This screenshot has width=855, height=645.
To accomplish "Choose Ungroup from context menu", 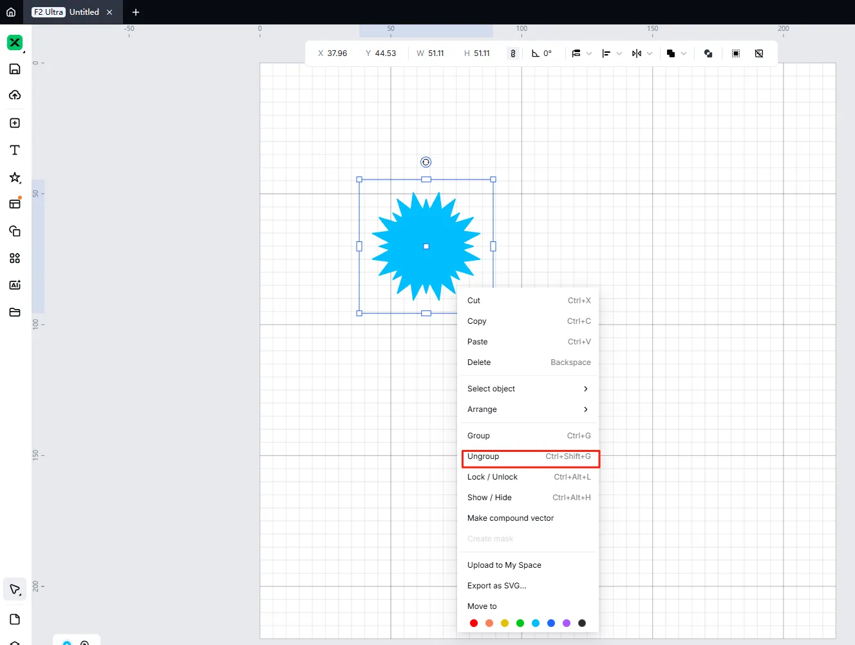I will [529, 456].
